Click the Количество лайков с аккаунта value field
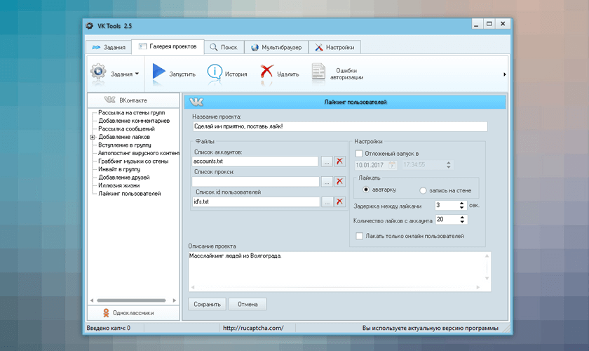Viewport: 589px width, 351px height. tap(447, 220)
